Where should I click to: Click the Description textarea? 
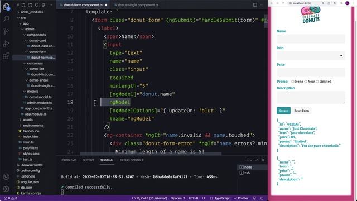(311, 97)
